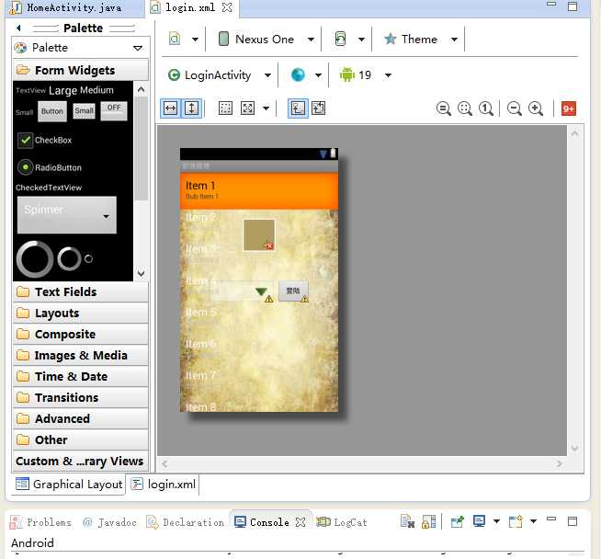Click the palette widgets scrollbar down arrow
This screenshot has height=559, width=601.
(x=141, y=273)
